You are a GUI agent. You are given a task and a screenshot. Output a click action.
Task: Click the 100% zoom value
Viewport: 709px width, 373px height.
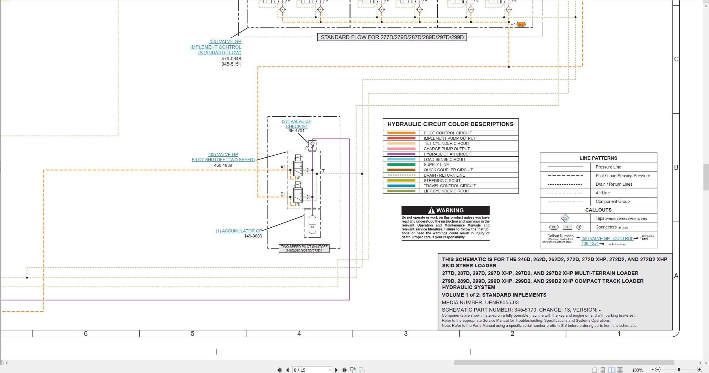[x=638, y=370]
